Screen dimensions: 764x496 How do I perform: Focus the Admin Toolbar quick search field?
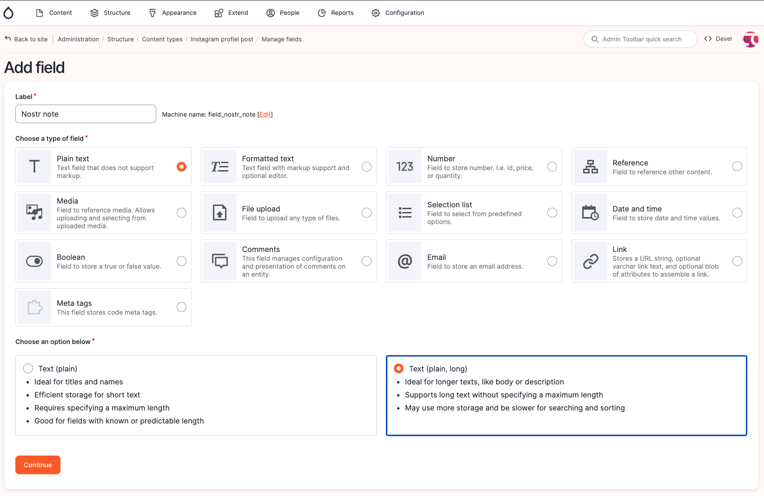pos(642,40)
